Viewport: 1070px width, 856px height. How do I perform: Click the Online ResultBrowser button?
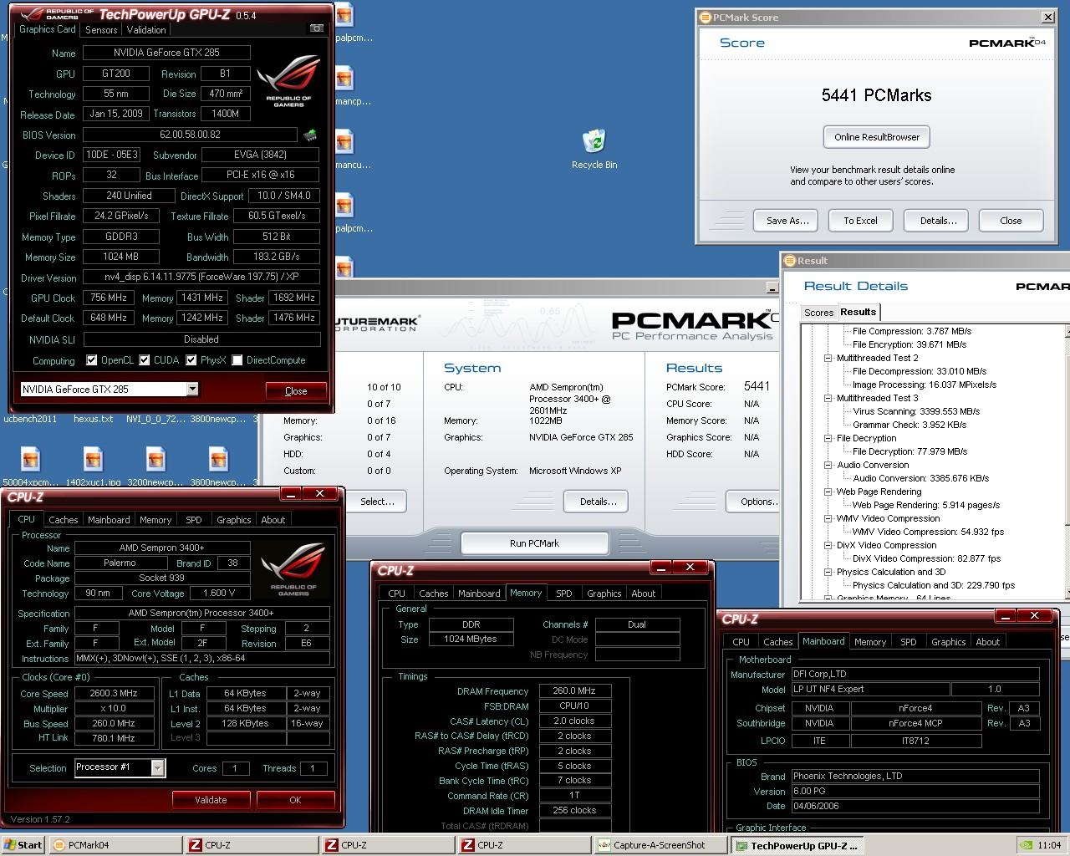point(876,137)
